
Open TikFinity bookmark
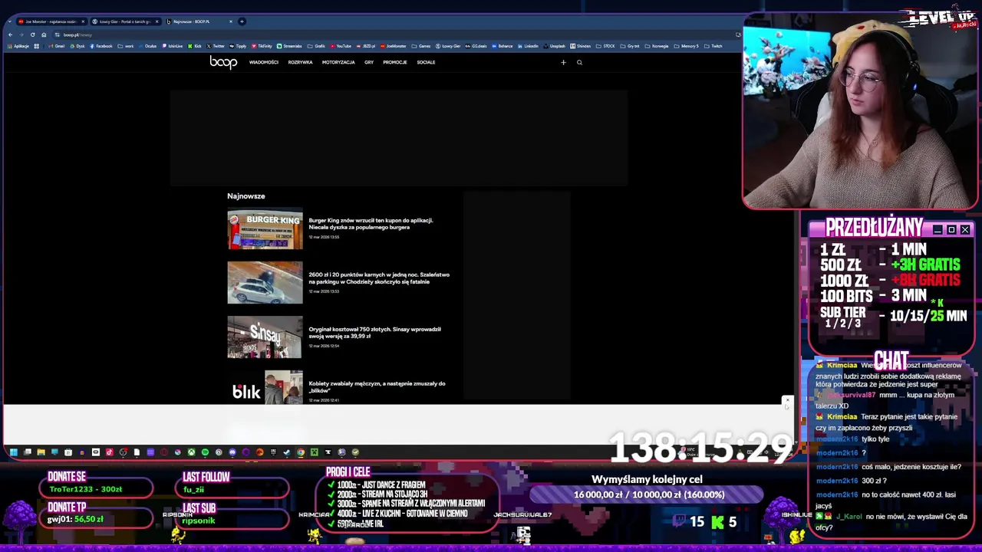pos(262,46)
